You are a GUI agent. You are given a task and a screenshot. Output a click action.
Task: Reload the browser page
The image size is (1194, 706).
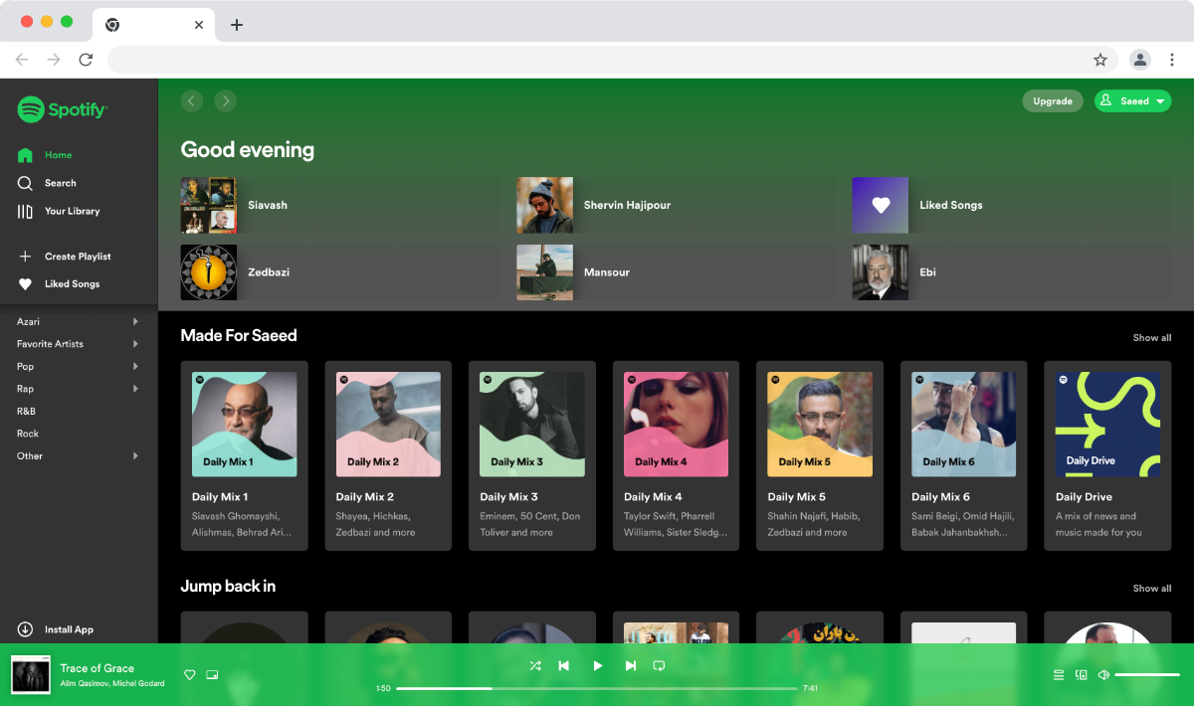coord(86,60)
